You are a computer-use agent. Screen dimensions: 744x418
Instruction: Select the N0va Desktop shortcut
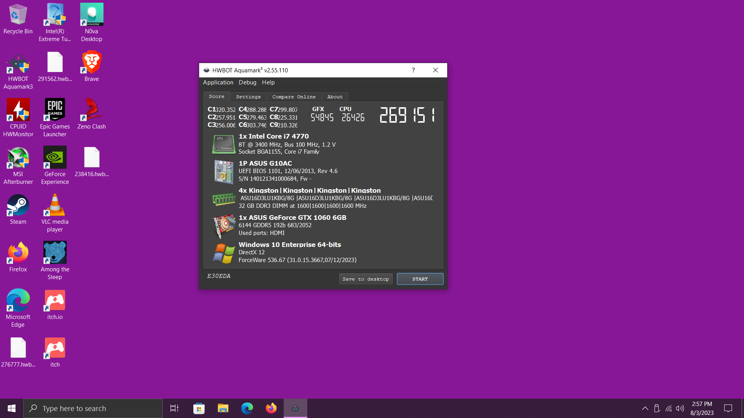point(91,22)
